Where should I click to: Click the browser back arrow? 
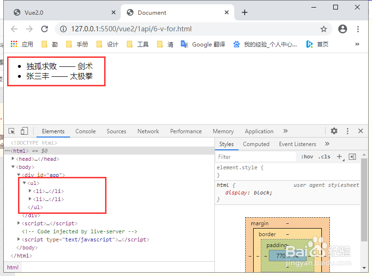click(x=14, y=29)
